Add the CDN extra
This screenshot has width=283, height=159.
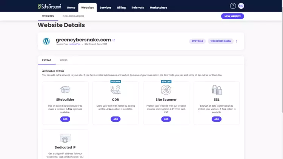pos(115,119)
